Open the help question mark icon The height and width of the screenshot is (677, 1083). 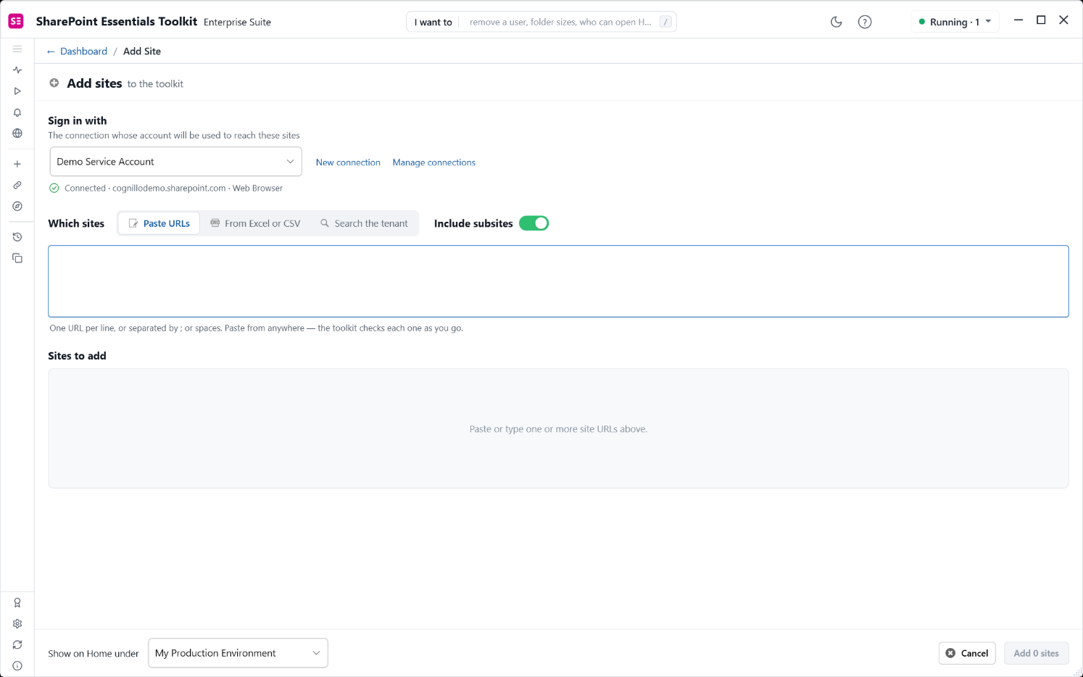(864, 22)
